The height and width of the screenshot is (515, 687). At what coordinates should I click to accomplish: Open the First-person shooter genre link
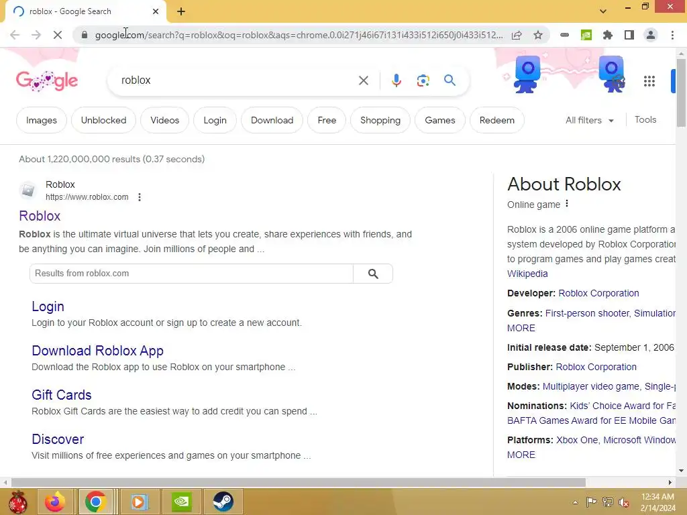point(587,314)
